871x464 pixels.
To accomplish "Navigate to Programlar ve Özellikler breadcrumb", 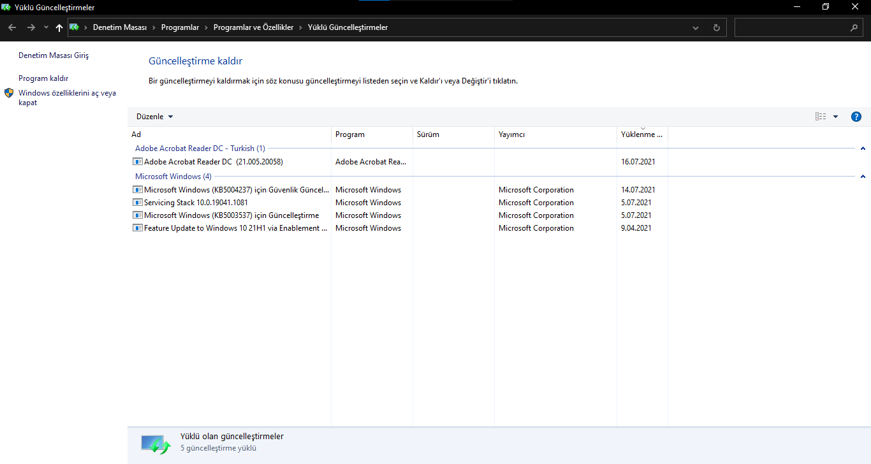I will (253, 27).
